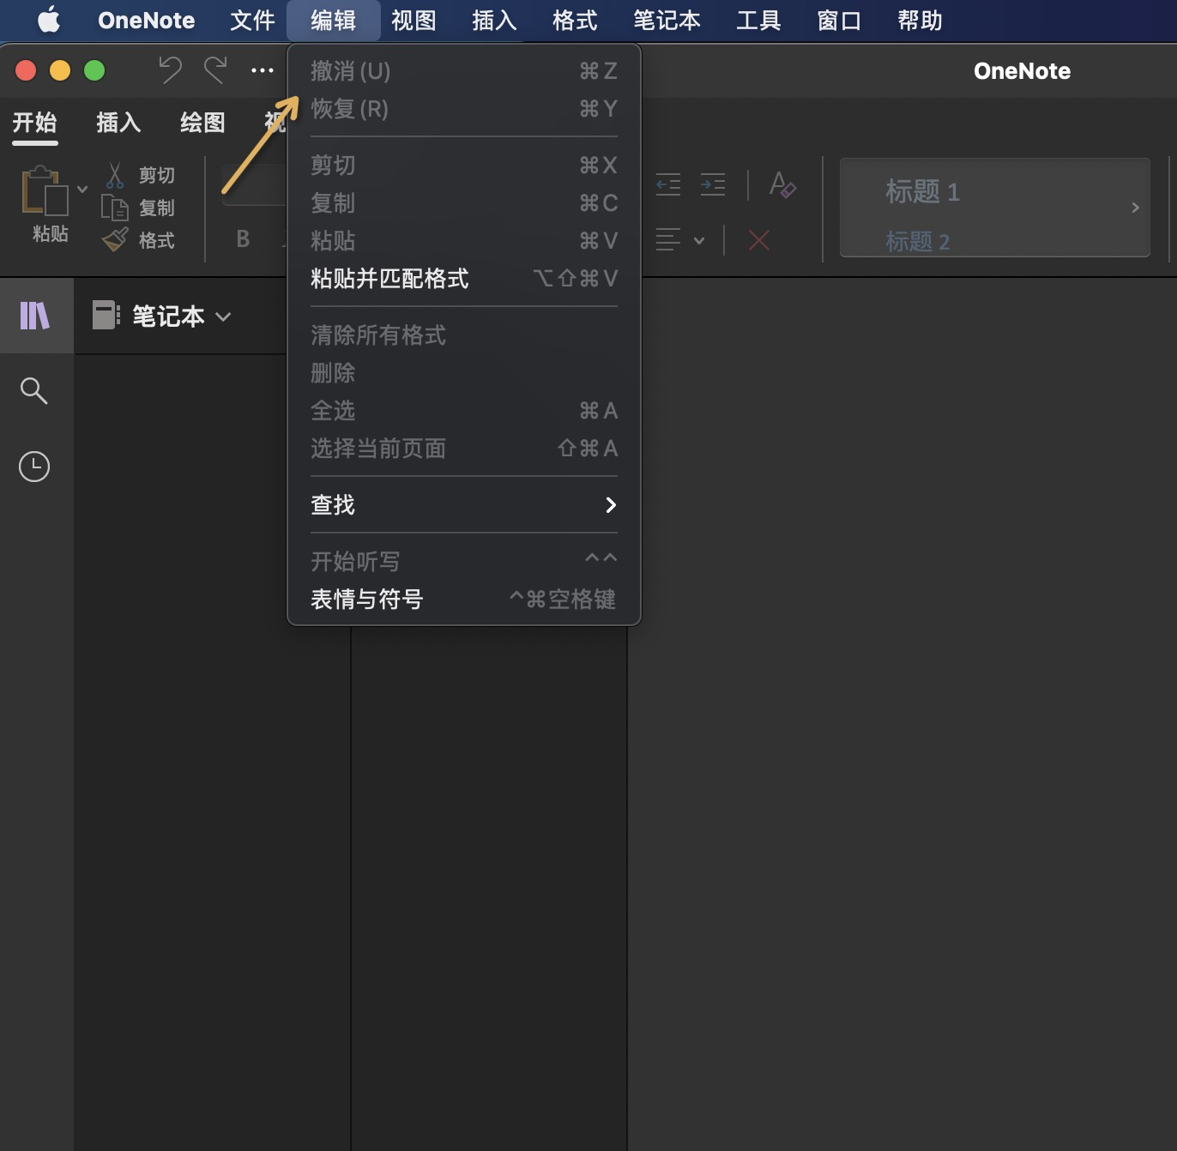The height and width of the screenshot is (1151, 1177).
Task: Click the Cut scissors icon in ribbon
Action: tap(115, 176)
